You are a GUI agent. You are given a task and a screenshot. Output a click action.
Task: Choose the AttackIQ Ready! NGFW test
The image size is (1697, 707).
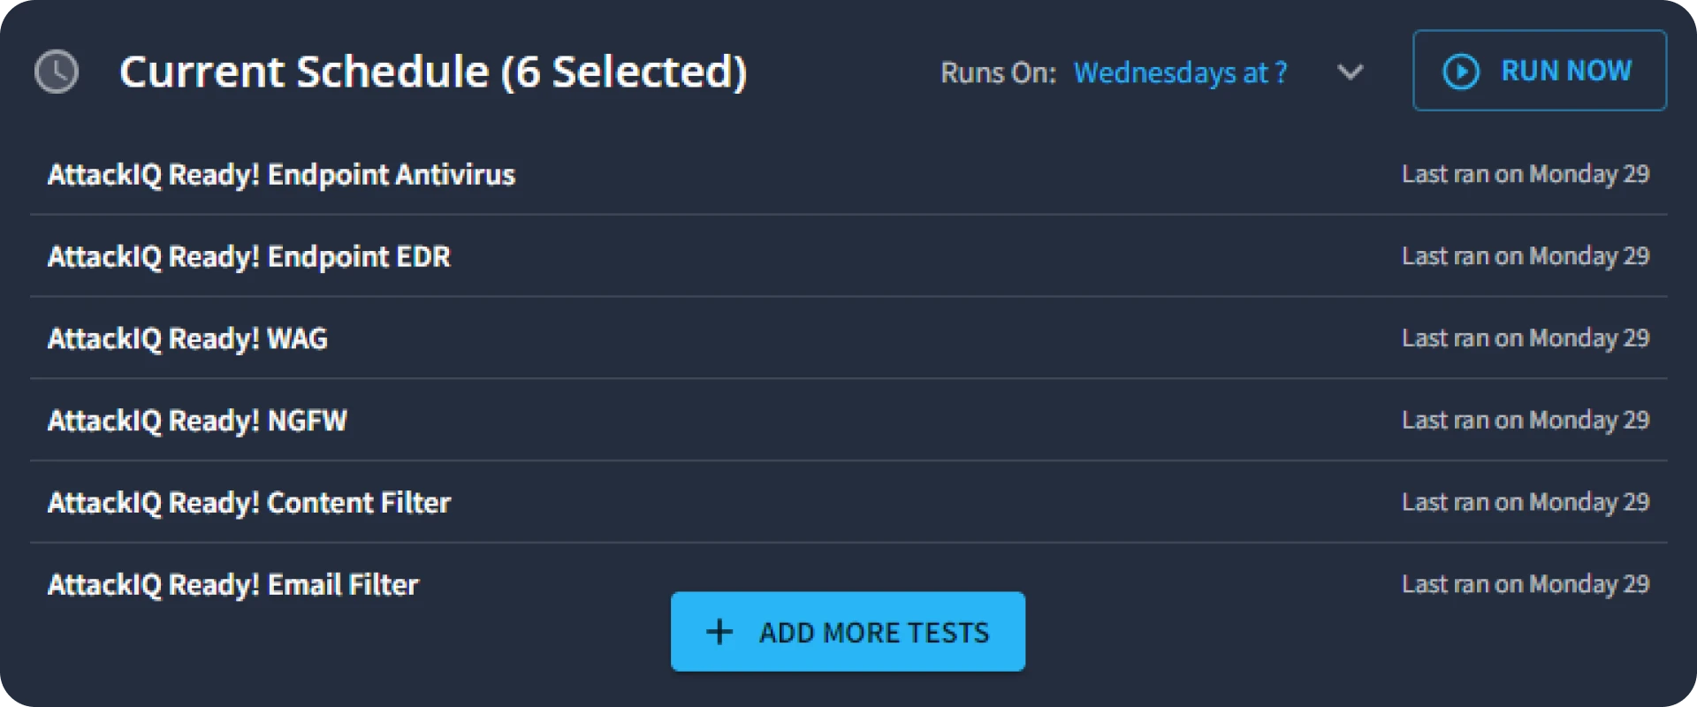pyautogui.click(x=197, y=421)
